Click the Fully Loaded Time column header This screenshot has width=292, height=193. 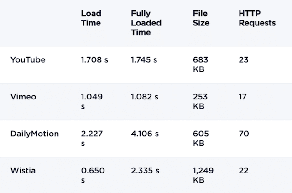(146, 23)
